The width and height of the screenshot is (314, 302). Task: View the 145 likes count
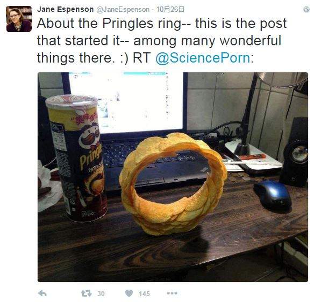(145, 294)
